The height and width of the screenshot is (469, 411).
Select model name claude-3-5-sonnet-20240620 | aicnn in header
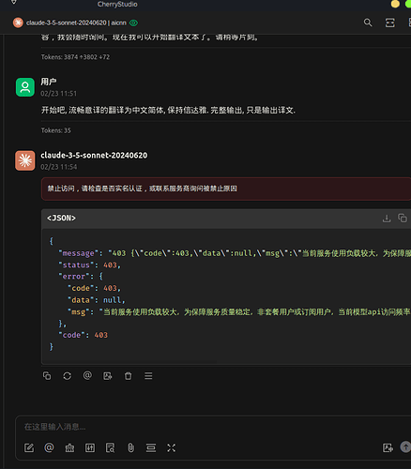[76, 23]
